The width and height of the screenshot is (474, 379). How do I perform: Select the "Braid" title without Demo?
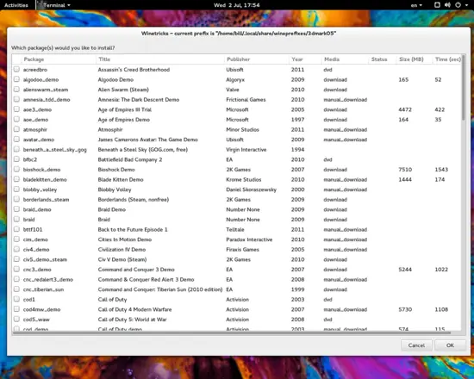pyautogui.click(x=104, y=220)
